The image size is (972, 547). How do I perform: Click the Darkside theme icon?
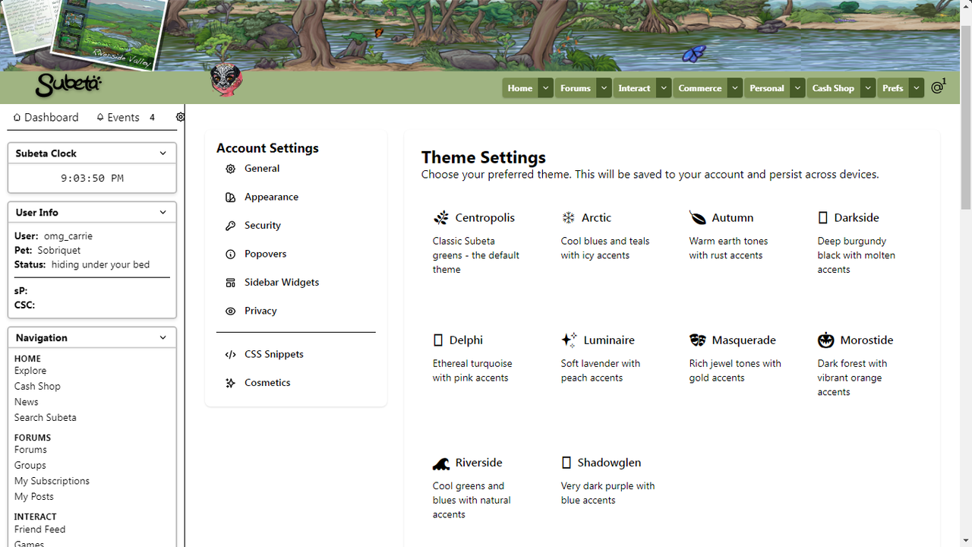(822, 218)
